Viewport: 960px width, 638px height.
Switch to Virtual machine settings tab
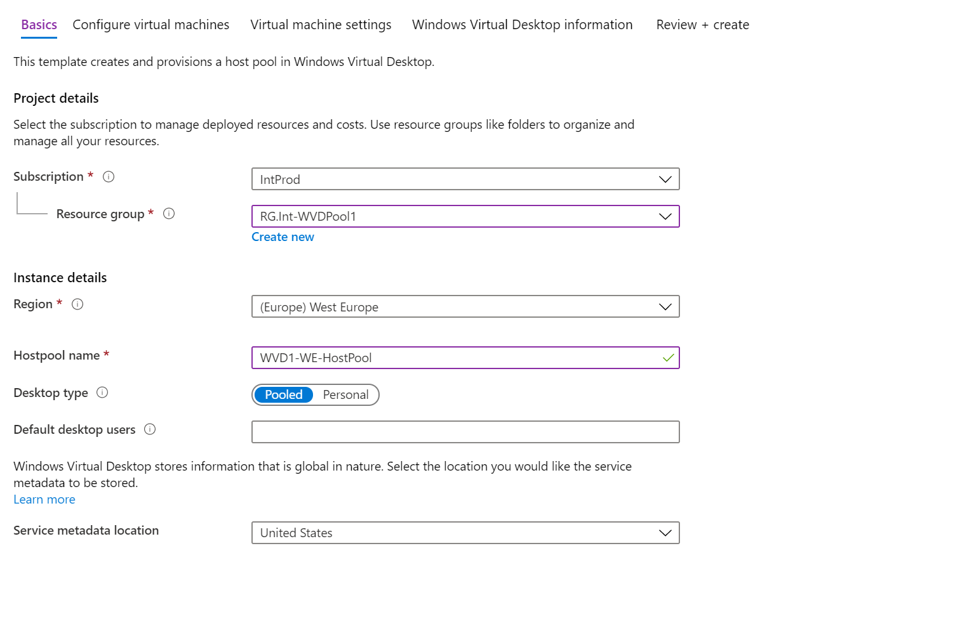[321, 25]
